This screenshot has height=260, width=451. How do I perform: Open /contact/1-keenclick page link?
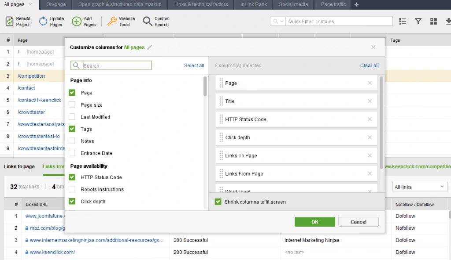click(39, 100)
